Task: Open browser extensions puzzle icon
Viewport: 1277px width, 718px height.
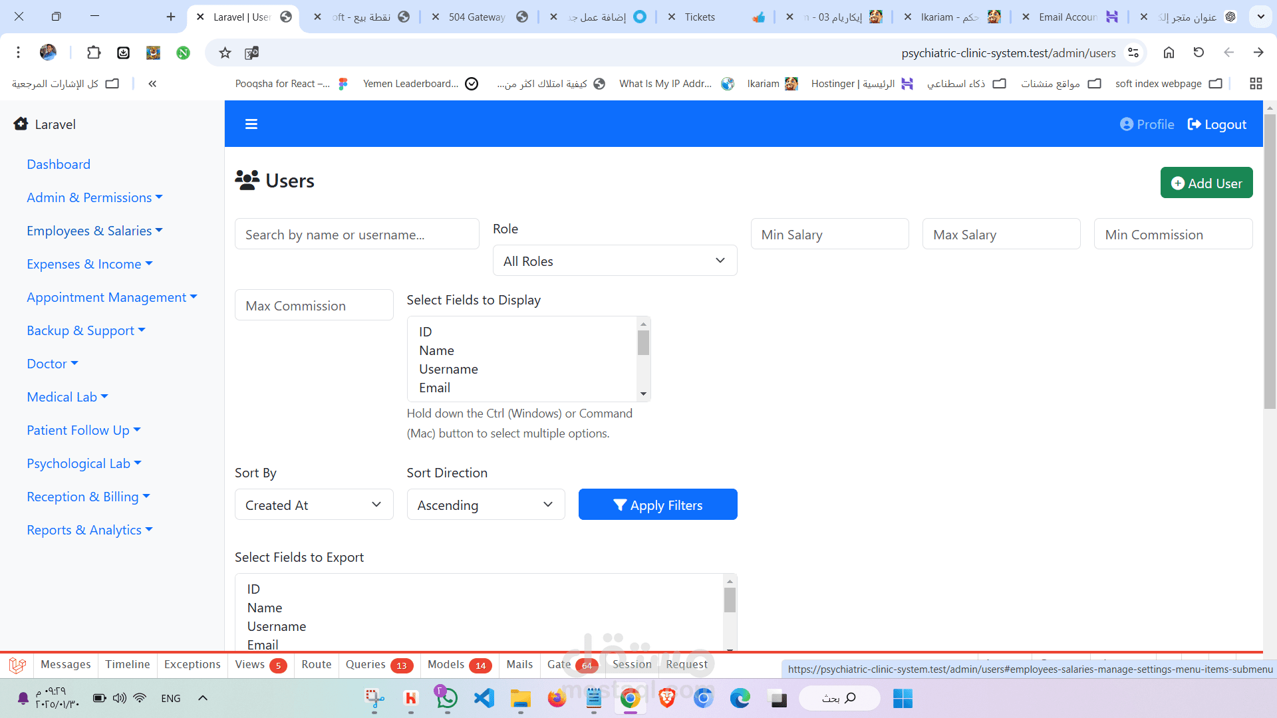Action: coord(94,53)
